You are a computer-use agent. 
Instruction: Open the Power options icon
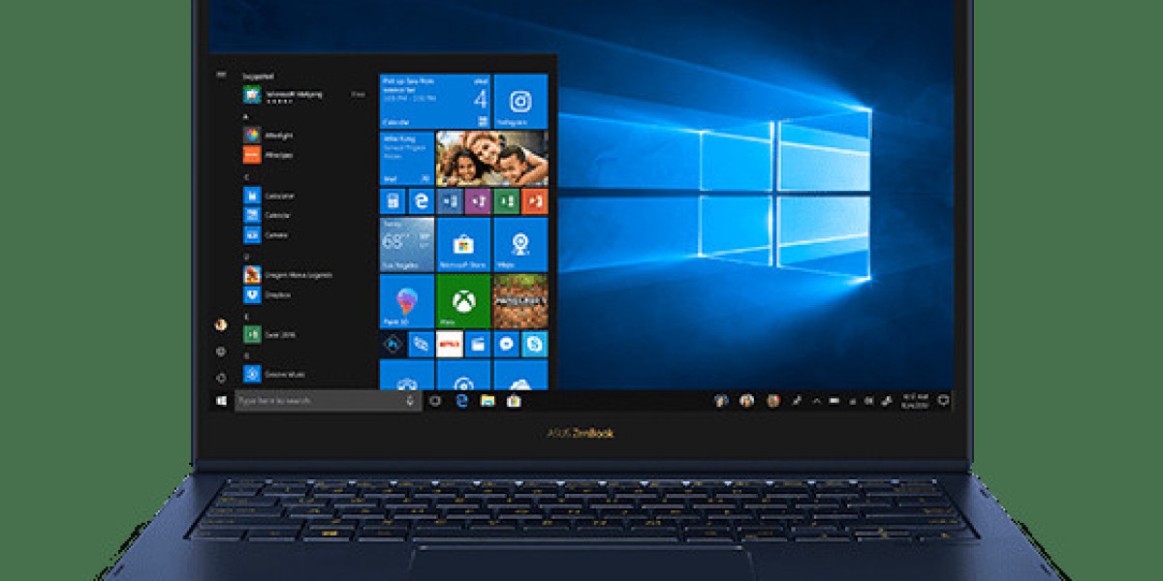tap(221, 377)
